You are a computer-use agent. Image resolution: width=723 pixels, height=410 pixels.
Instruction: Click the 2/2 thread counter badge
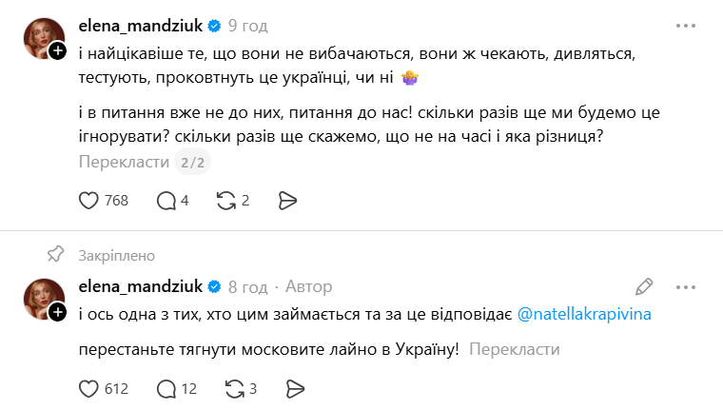point(194,163)
